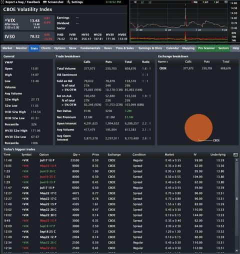
Task: Open the Skew tab
Action: [x=72, y=48]
